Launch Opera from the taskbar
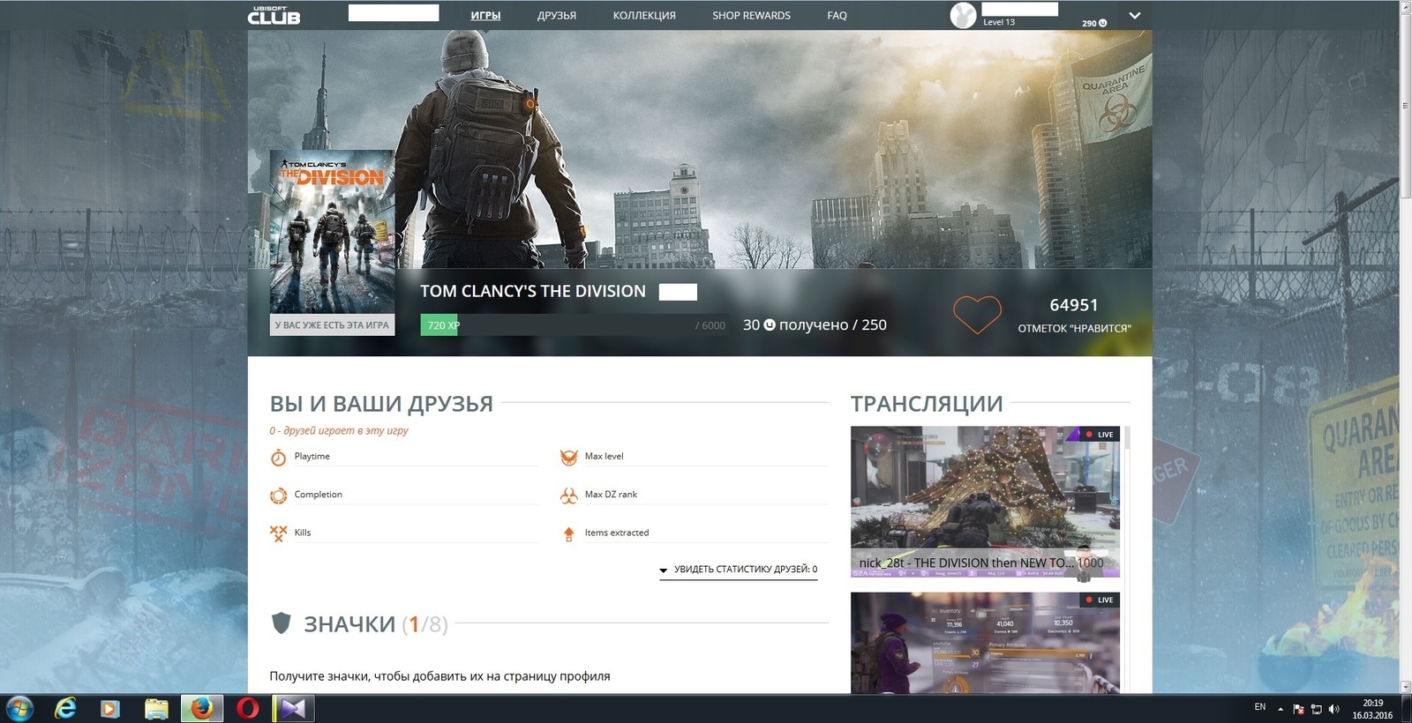This screenshot has height=723, width=1412. click(x=248, y=708)
